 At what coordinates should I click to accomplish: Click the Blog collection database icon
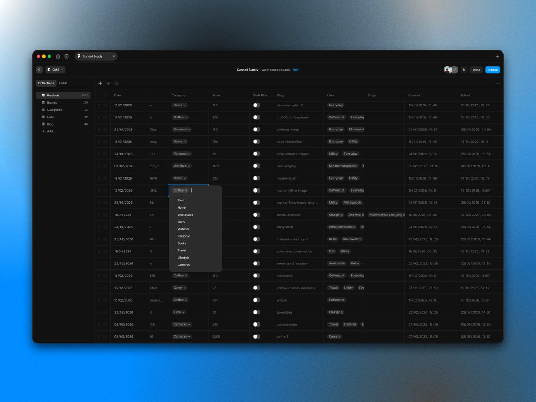tap(43, 124)
